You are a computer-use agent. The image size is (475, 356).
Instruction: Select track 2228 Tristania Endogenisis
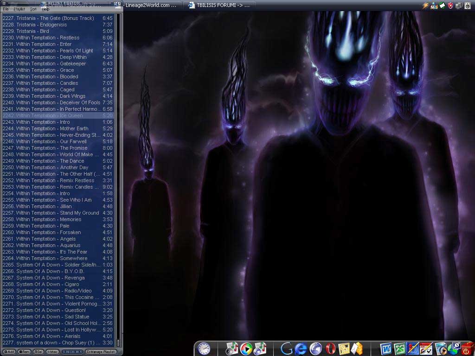pyautogui.click(x=58, y=25)
